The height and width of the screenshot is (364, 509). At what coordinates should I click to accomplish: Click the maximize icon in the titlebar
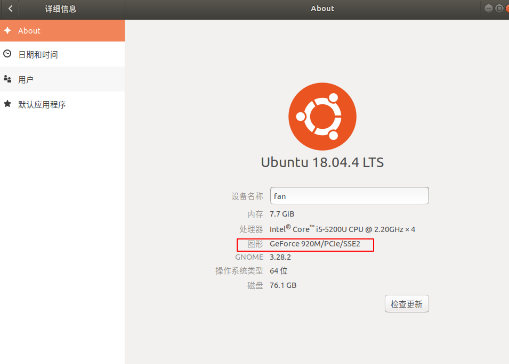click(x=499, y=8)
